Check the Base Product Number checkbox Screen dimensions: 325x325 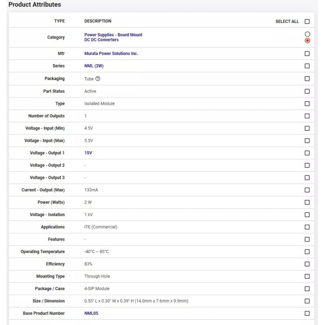pyautogui.click(x=307, y=313)
